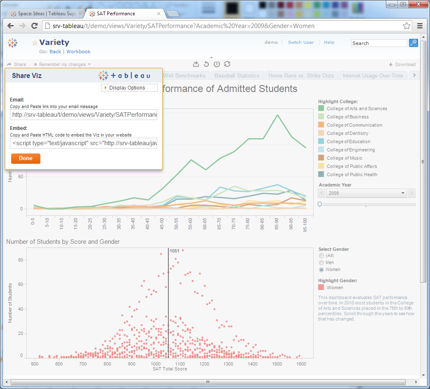The height and width of the screenshot is (389, 430).
Task: Go to the Workbook link
Action: [x=78, y=52]
